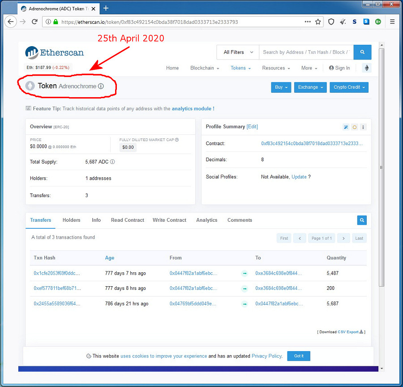This screenshot has height=387, width=403.
Task: Go to the next page arrow
Action: [x=343, y=238]
